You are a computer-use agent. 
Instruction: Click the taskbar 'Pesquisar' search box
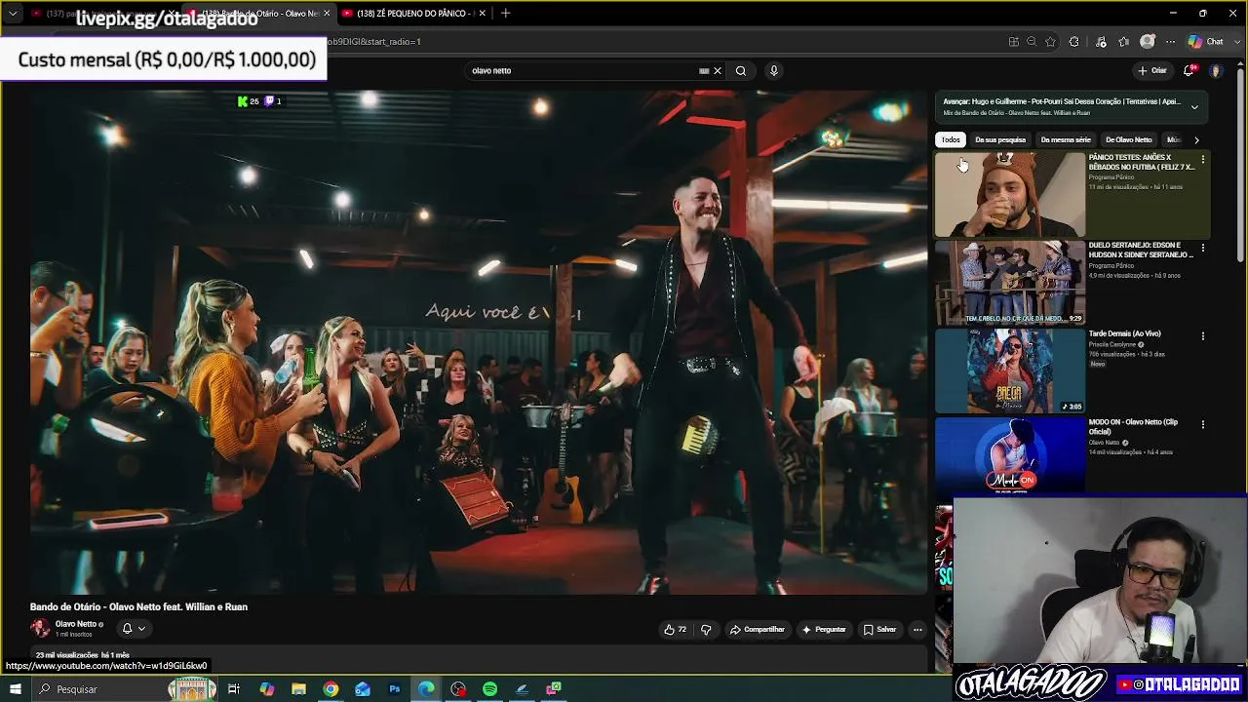pyautogui.click(x=123, y=689)
